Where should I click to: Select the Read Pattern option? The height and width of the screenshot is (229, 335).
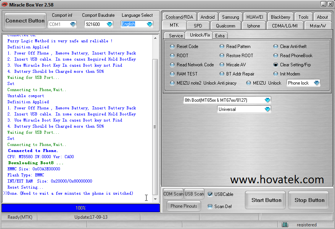tap(235, 46)
